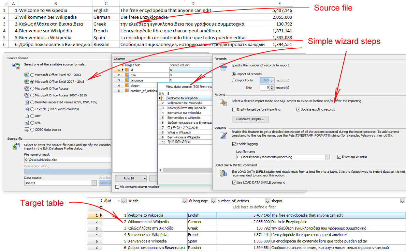Click the Source format section icon
The image size is (406, 251).
point(15,67)
